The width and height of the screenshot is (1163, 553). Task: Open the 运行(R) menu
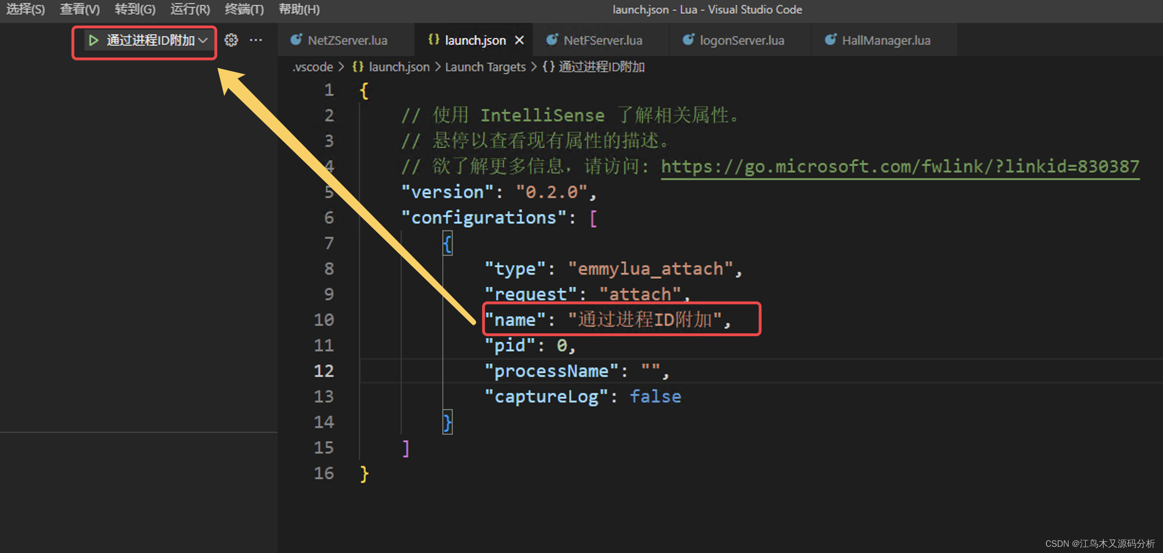(190, 9)
